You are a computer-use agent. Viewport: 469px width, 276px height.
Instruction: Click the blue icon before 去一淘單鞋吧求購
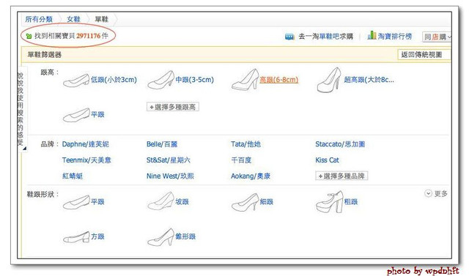[x=289, y=37]
